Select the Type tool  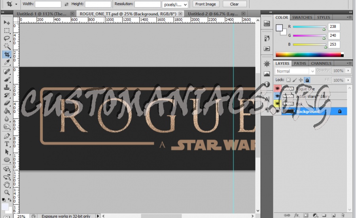[x=7, y=144]
